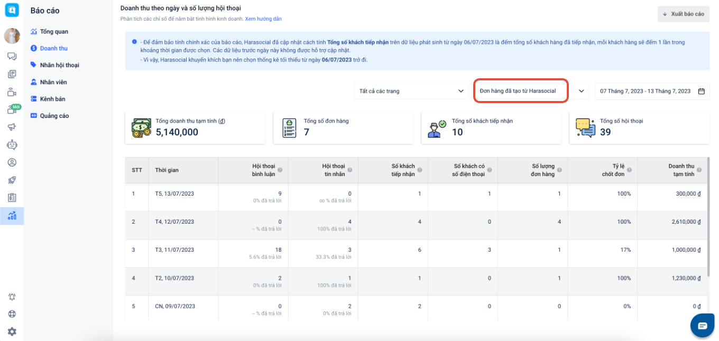The width and height of the screenshot is (719, 341).
Task: Go to Tổng quan report
Action: click(x=53, y=32)
